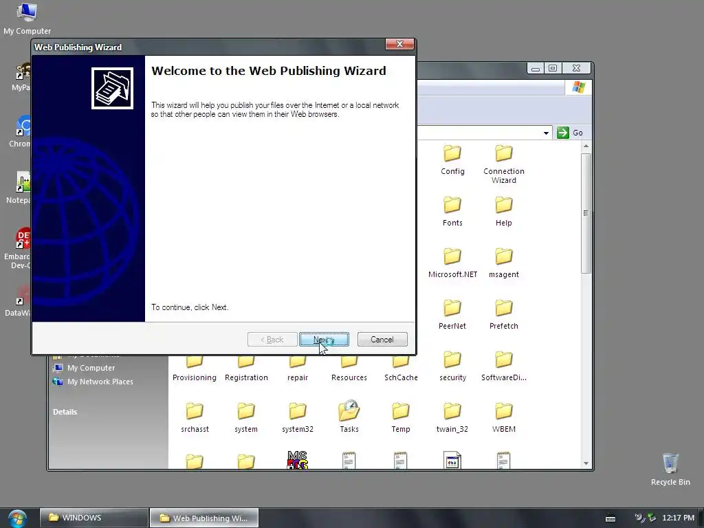The height and width of the screenshot is (528, 704).
Task: Click the explorer scroll down arrow
Action: point(586,463)
